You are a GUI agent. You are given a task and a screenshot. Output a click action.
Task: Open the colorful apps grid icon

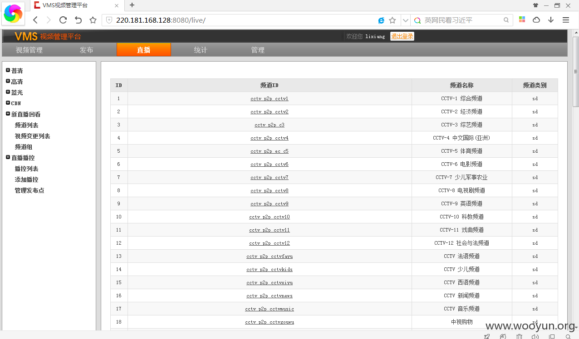[x=522, y=20]
